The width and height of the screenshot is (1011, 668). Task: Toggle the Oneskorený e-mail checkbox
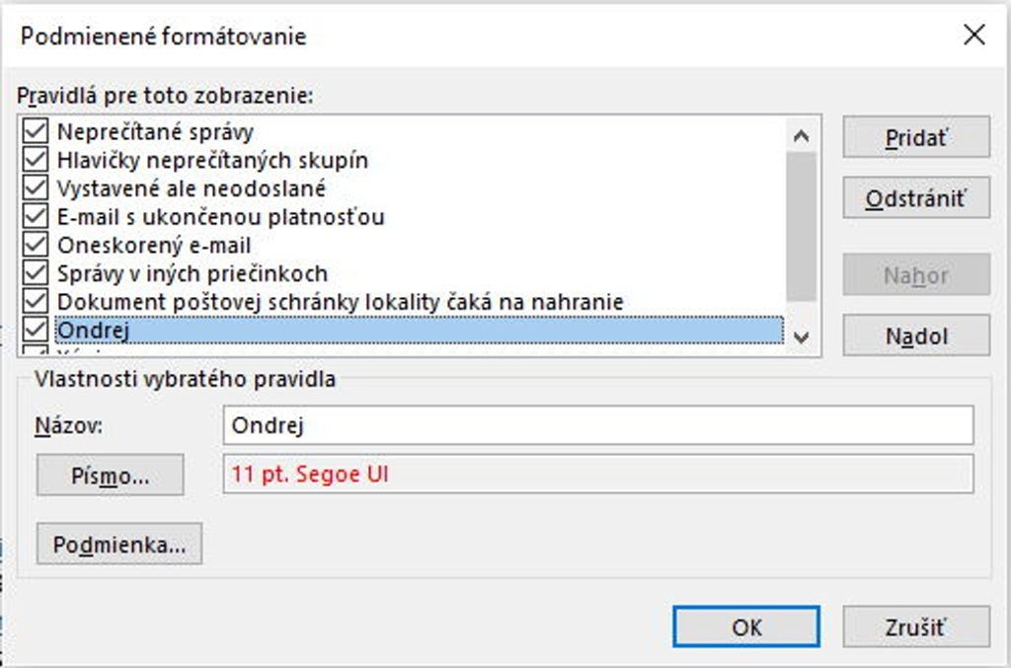pyautogui.click(x=36, y=245)
